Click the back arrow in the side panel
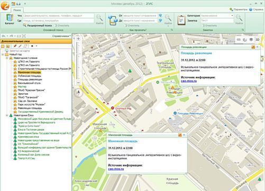 pyautogui.click(x=4, y=36)
